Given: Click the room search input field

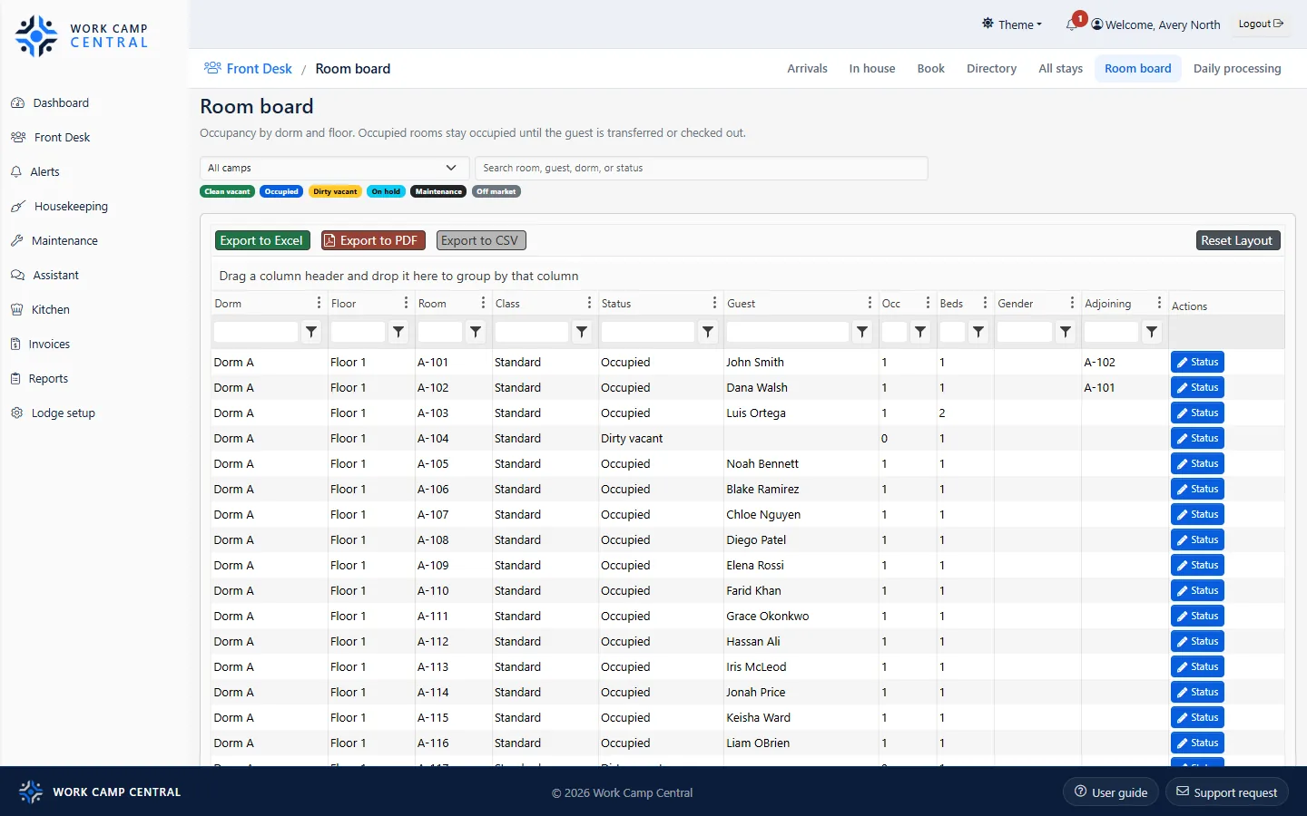Looking at the screenshot, I should 702,168.
